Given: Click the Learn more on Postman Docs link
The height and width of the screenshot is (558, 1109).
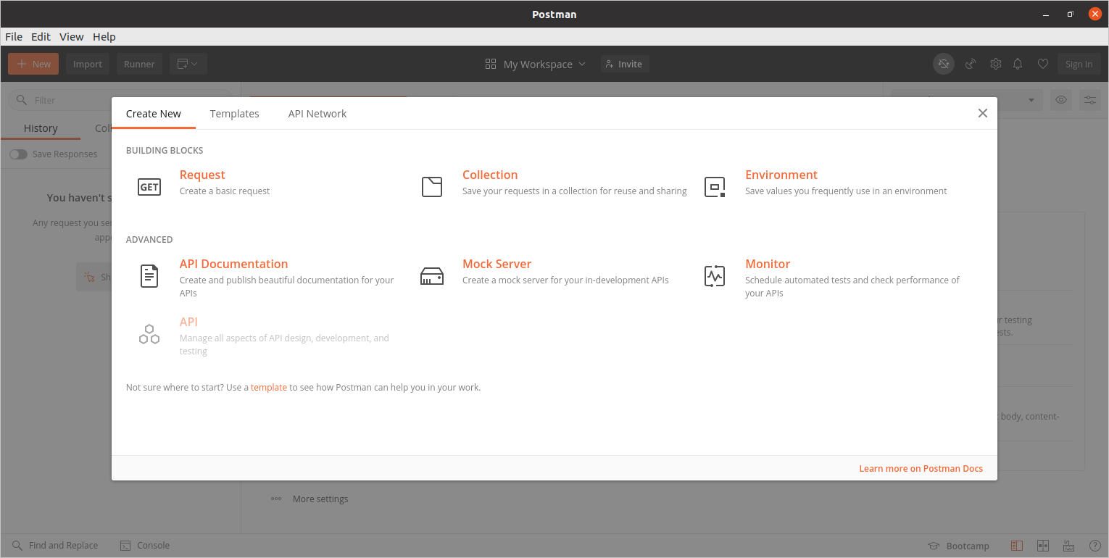Looking at the screenshot, I should tap(921, 468).
